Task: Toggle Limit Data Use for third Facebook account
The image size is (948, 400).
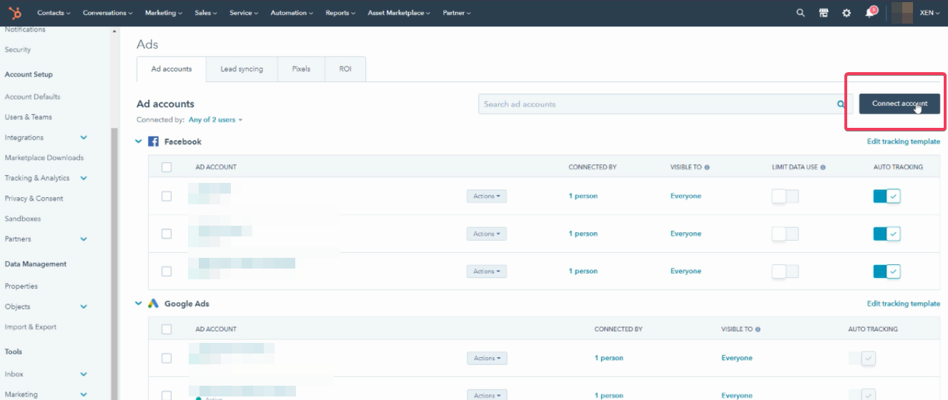Action: pos(785,271)
